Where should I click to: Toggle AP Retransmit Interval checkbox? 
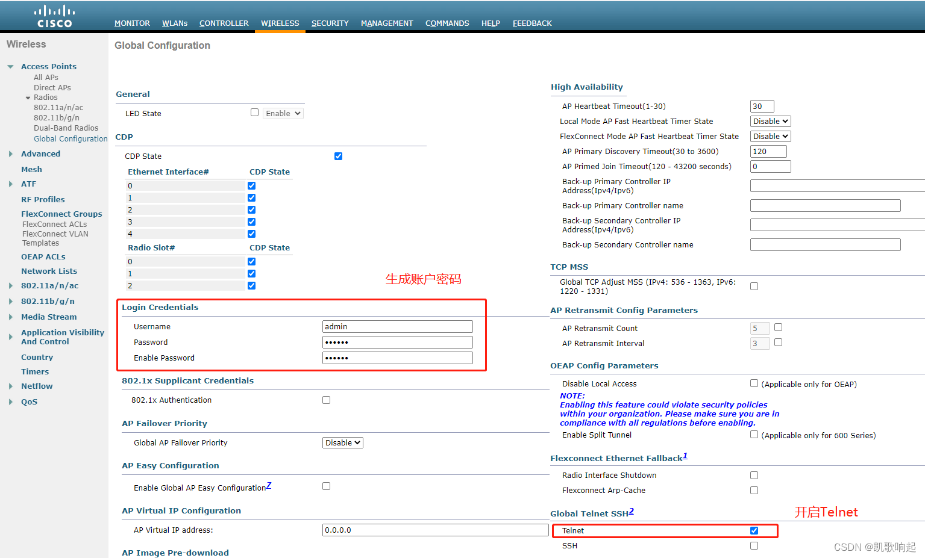coord(778,343)
